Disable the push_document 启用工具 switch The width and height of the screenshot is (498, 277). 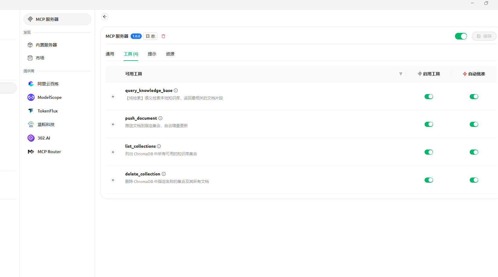429,124
